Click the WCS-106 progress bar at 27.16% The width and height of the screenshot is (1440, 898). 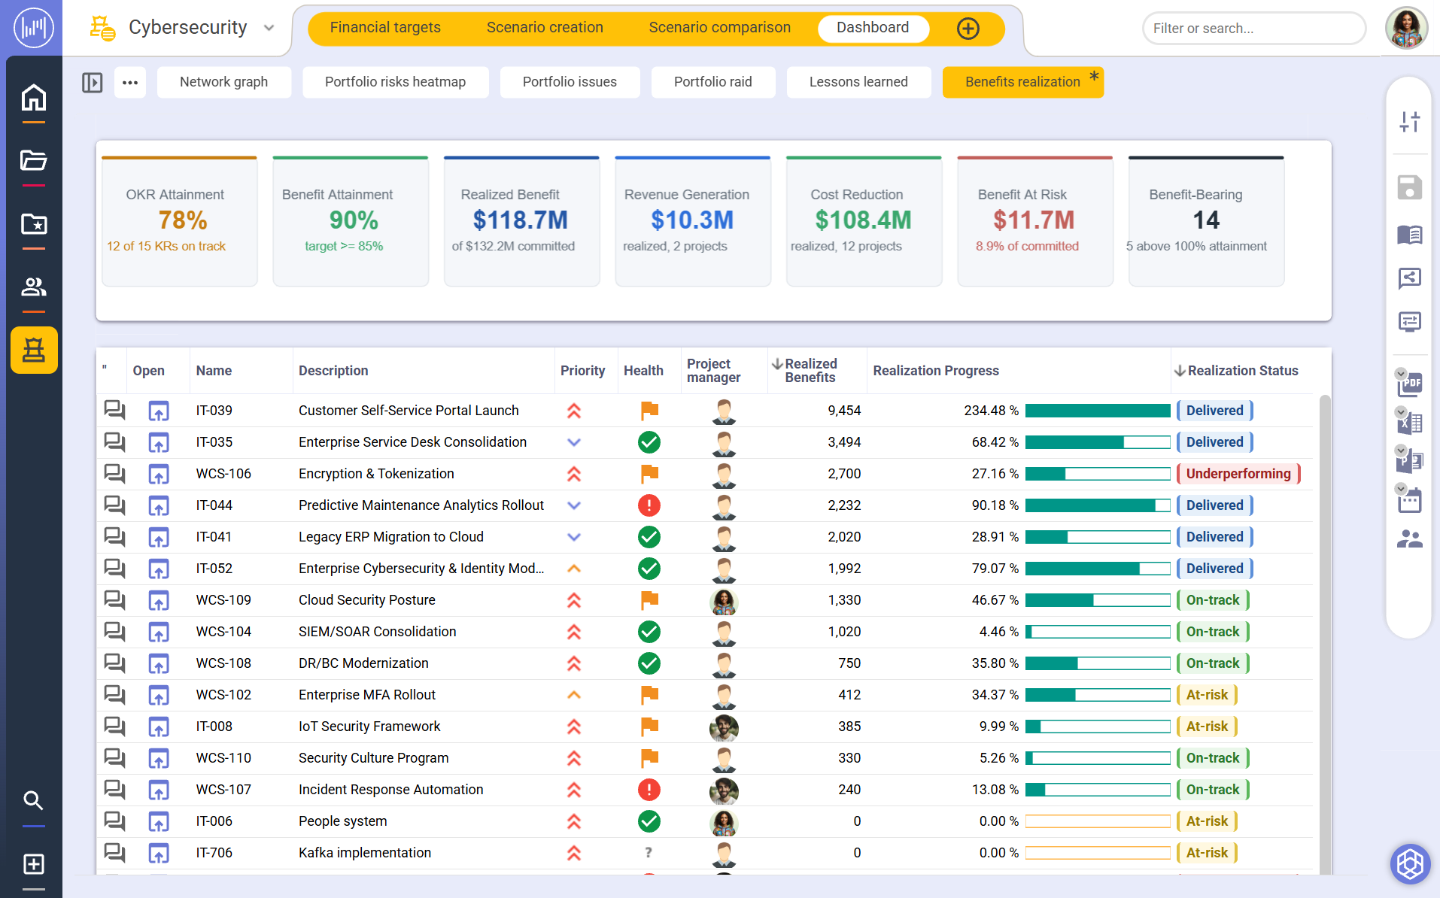1098,474
